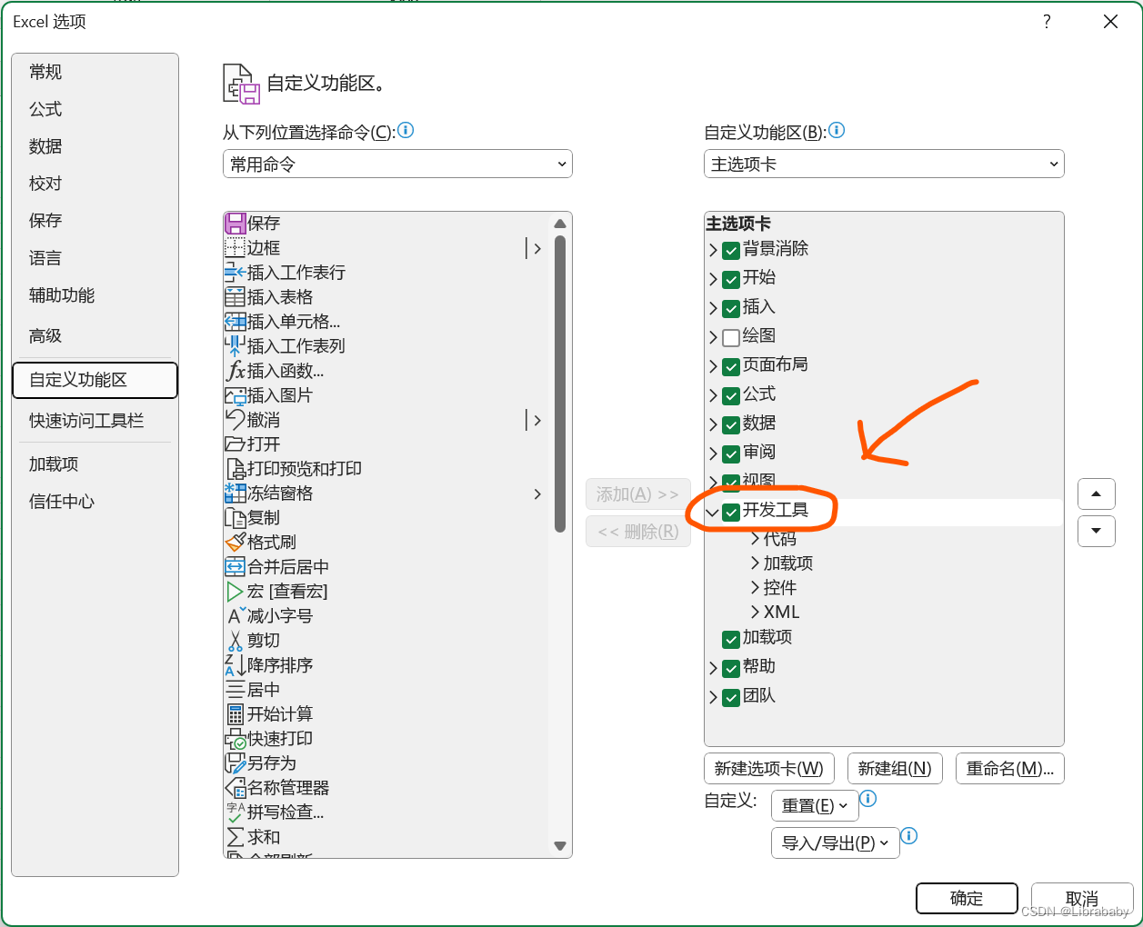
Task: Click the 拼写检查 icon
Action: pos(235,812)
